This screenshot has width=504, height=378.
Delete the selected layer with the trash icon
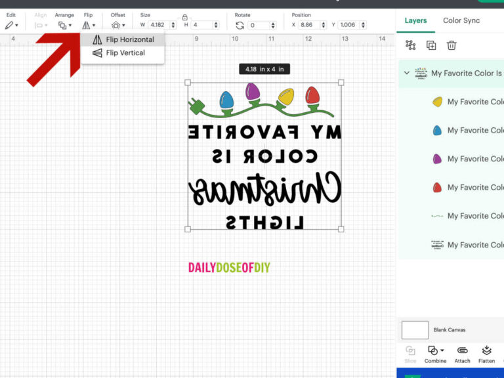pos(451,45)
